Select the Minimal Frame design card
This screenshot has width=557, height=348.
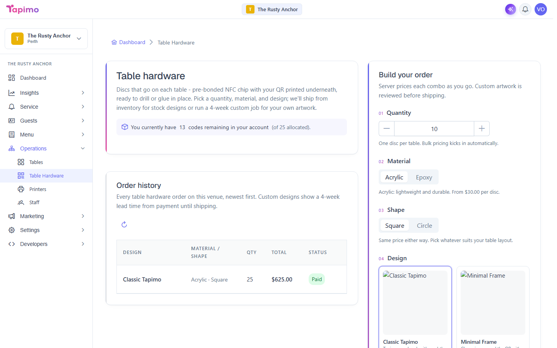[x=493, y=307]
